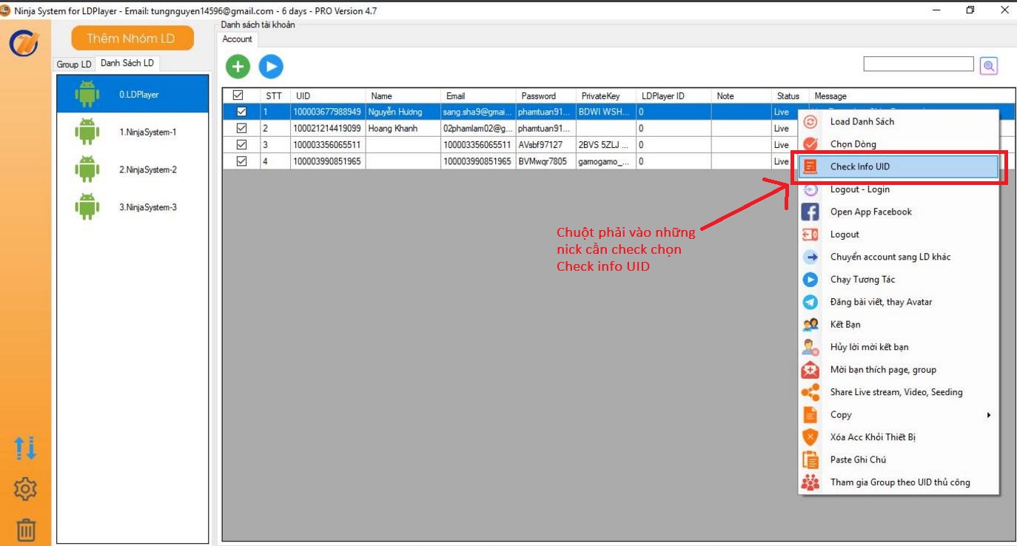
Task: Toggle the select-all header checkbox
Action: [x=238, y=95]
